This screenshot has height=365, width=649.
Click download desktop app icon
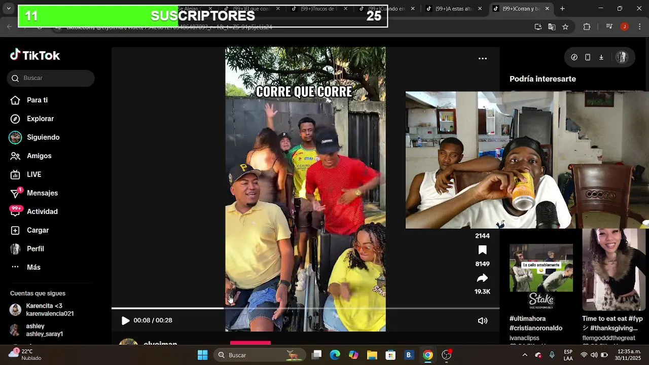tap(601, 57)
